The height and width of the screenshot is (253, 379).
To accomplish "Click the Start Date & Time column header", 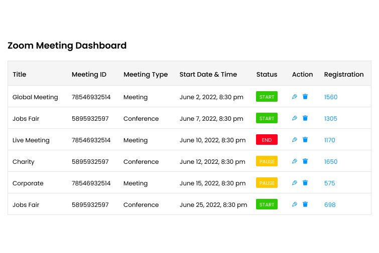I will pyautogui.click(x=208, y=74).
